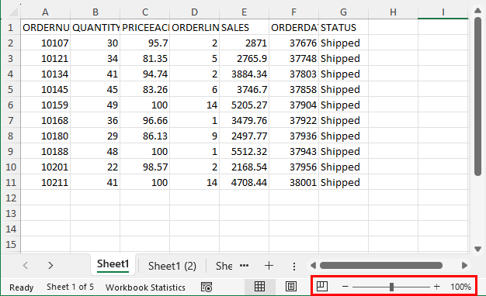Click the QUANTITY header cell
486x296 pixels.
pos(95,27)
